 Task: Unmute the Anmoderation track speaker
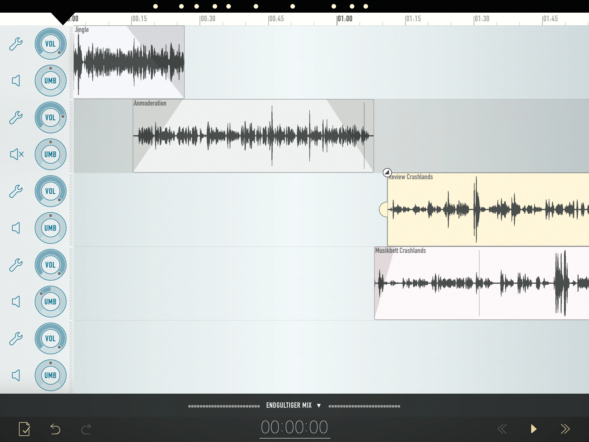(x=17, y=154)
